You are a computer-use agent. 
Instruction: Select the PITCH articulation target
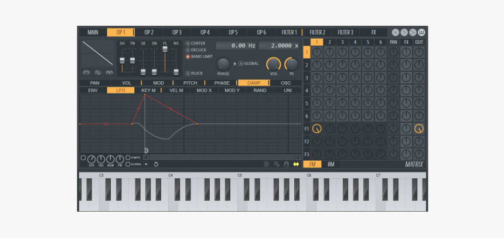[190, 83]
